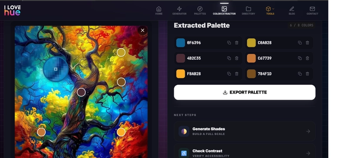Screen dimensions: 348x158
Task: Open the Palettes nav item
Action: coord(200,10)
